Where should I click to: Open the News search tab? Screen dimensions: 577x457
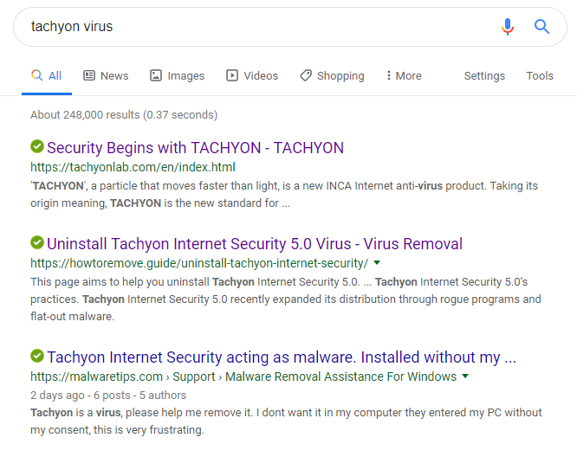(x=106, y=76)
